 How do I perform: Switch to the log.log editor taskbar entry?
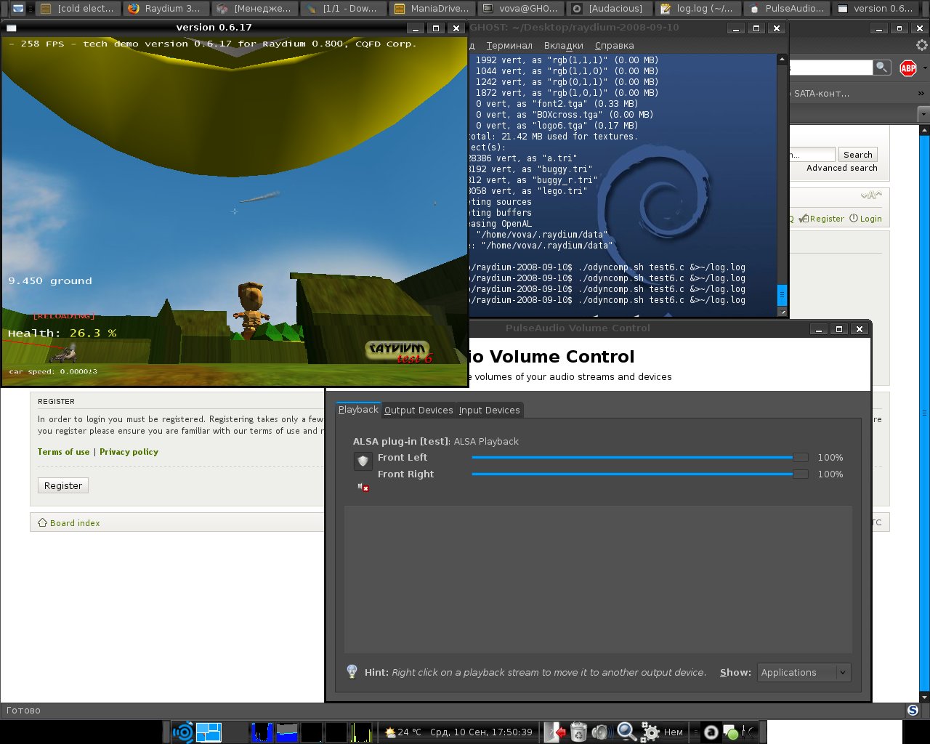pyautogui.click(x=698, y=9)
